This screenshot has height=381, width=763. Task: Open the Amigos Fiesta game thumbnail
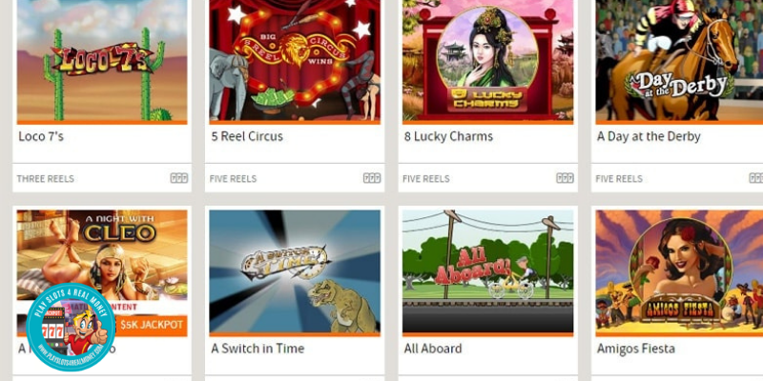[x=679, y=272]
